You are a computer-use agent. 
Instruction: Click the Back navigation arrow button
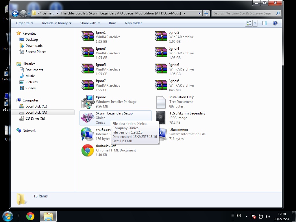[x=15, y=13]
